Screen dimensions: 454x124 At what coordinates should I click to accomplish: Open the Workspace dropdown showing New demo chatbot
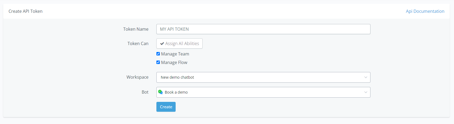[263, 77]
